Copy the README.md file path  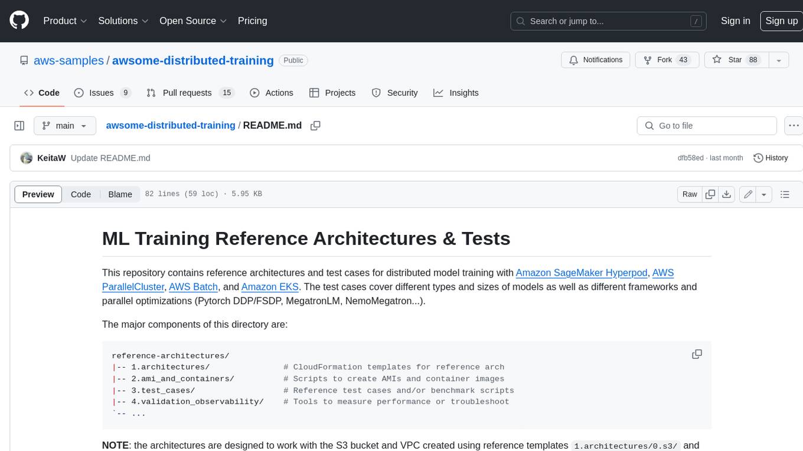(x=315, y=126)
